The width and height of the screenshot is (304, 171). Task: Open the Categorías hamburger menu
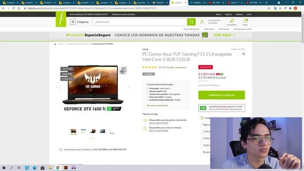pyautogui.click(x=73, y=22)
